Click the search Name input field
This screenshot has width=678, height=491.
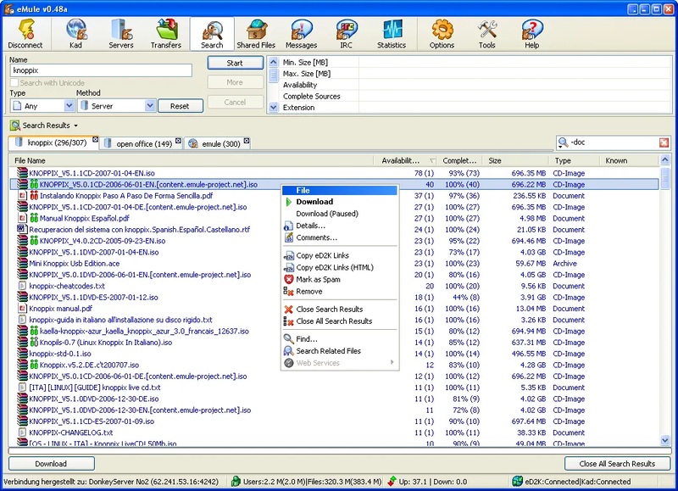(x=100, y=71)
